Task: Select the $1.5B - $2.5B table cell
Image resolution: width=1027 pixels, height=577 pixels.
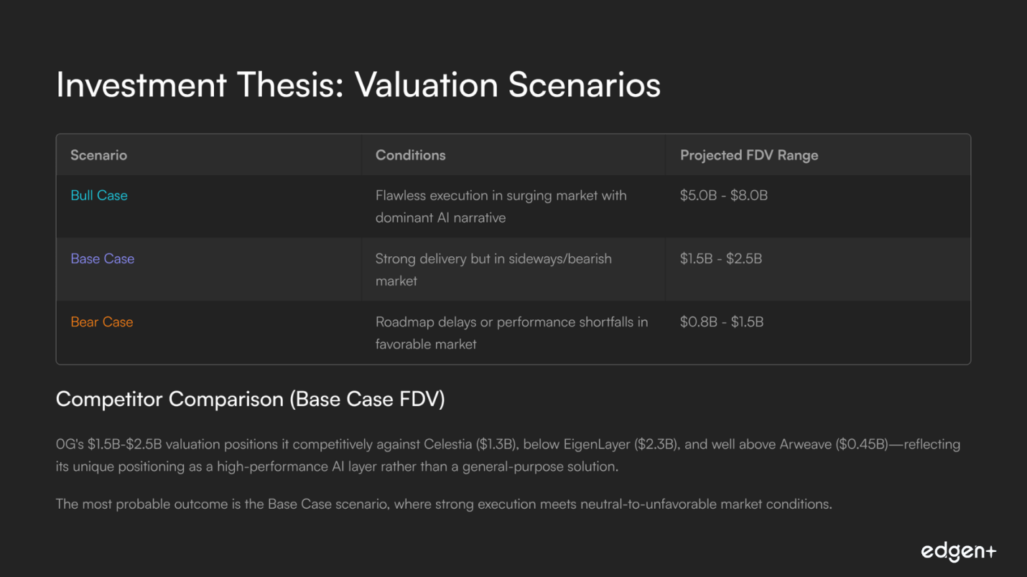Action: pyautogui.click(x=720, y=259)
